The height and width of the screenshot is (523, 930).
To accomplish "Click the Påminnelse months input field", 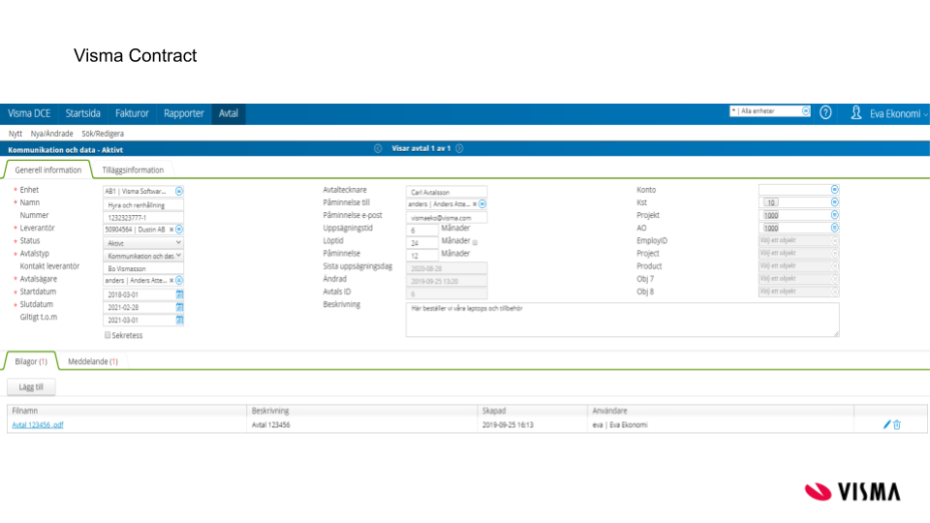I will coord(421,256).
